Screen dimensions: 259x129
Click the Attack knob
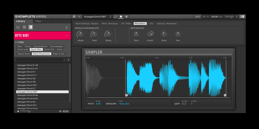pyautogui.click(x=81, y=34)
